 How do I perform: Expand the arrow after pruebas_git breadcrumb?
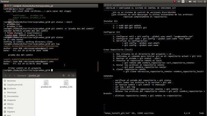(43, 76)
